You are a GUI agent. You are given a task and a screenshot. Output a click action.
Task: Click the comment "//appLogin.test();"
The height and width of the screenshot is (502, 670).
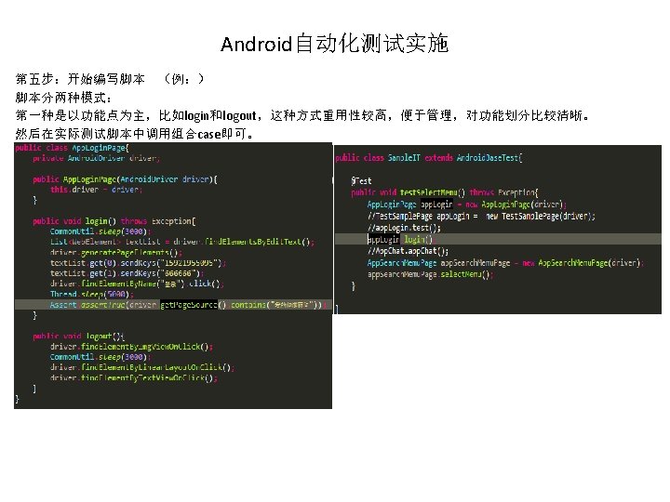click(x=404, y=228)
